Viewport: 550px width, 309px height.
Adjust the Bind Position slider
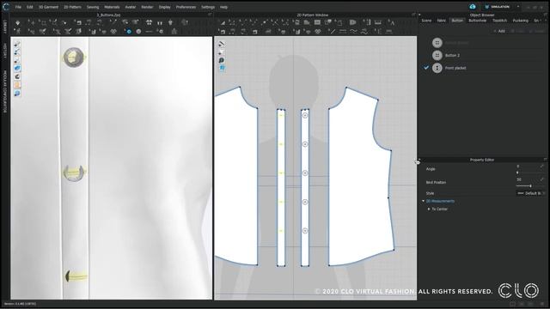click(530, 185)
